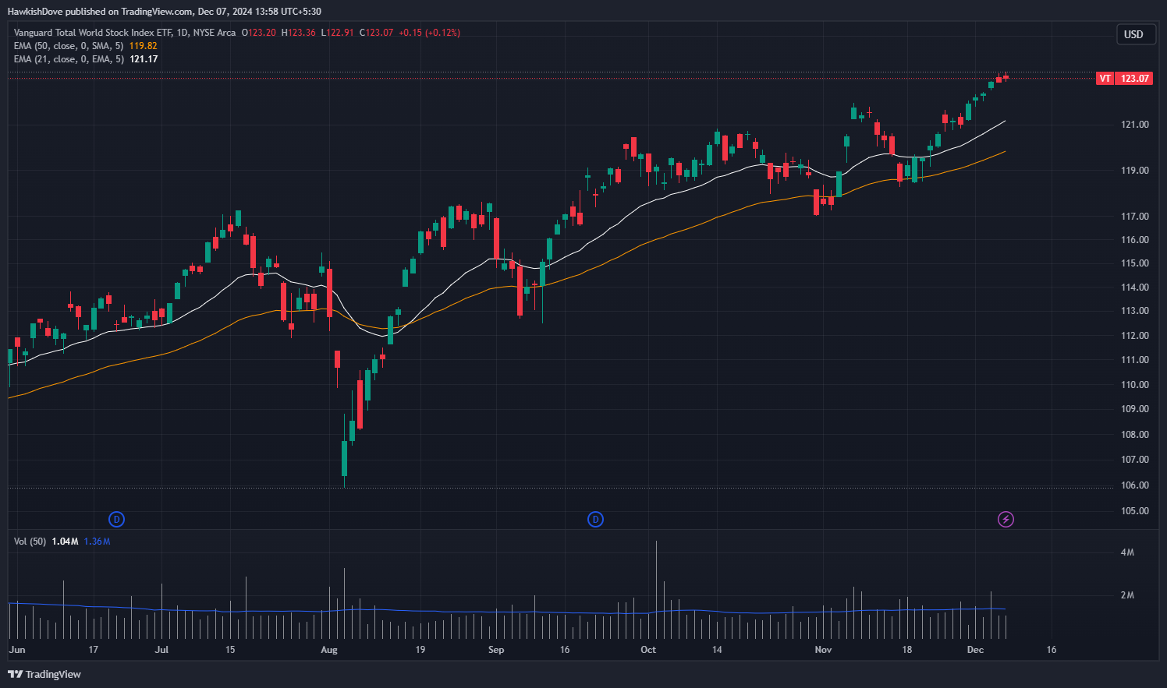This screenshot has width=1167, height=688.
Task: Click the 117.00 price axis label
Action: [x=1135, y=217]
